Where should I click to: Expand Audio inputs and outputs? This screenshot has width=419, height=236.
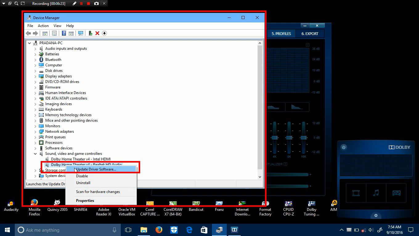35,49
